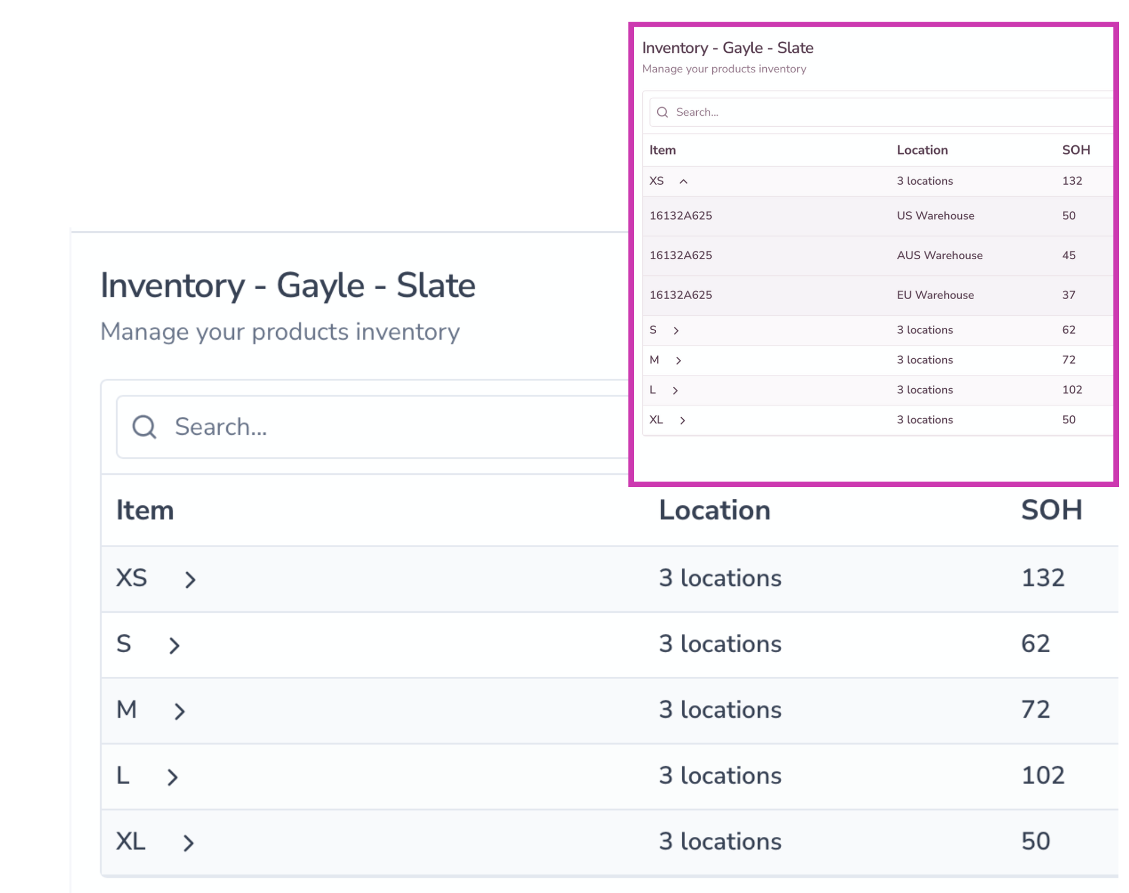1129x893 pixels.
Task: Expand S row in small inset panel
Action: tap(676, 330)
